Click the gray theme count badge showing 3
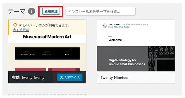Viewport: 185px width, 98px height. coord(32,11)
